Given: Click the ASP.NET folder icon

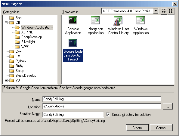Looking at the screenshot, I should (x=17, y=32).
